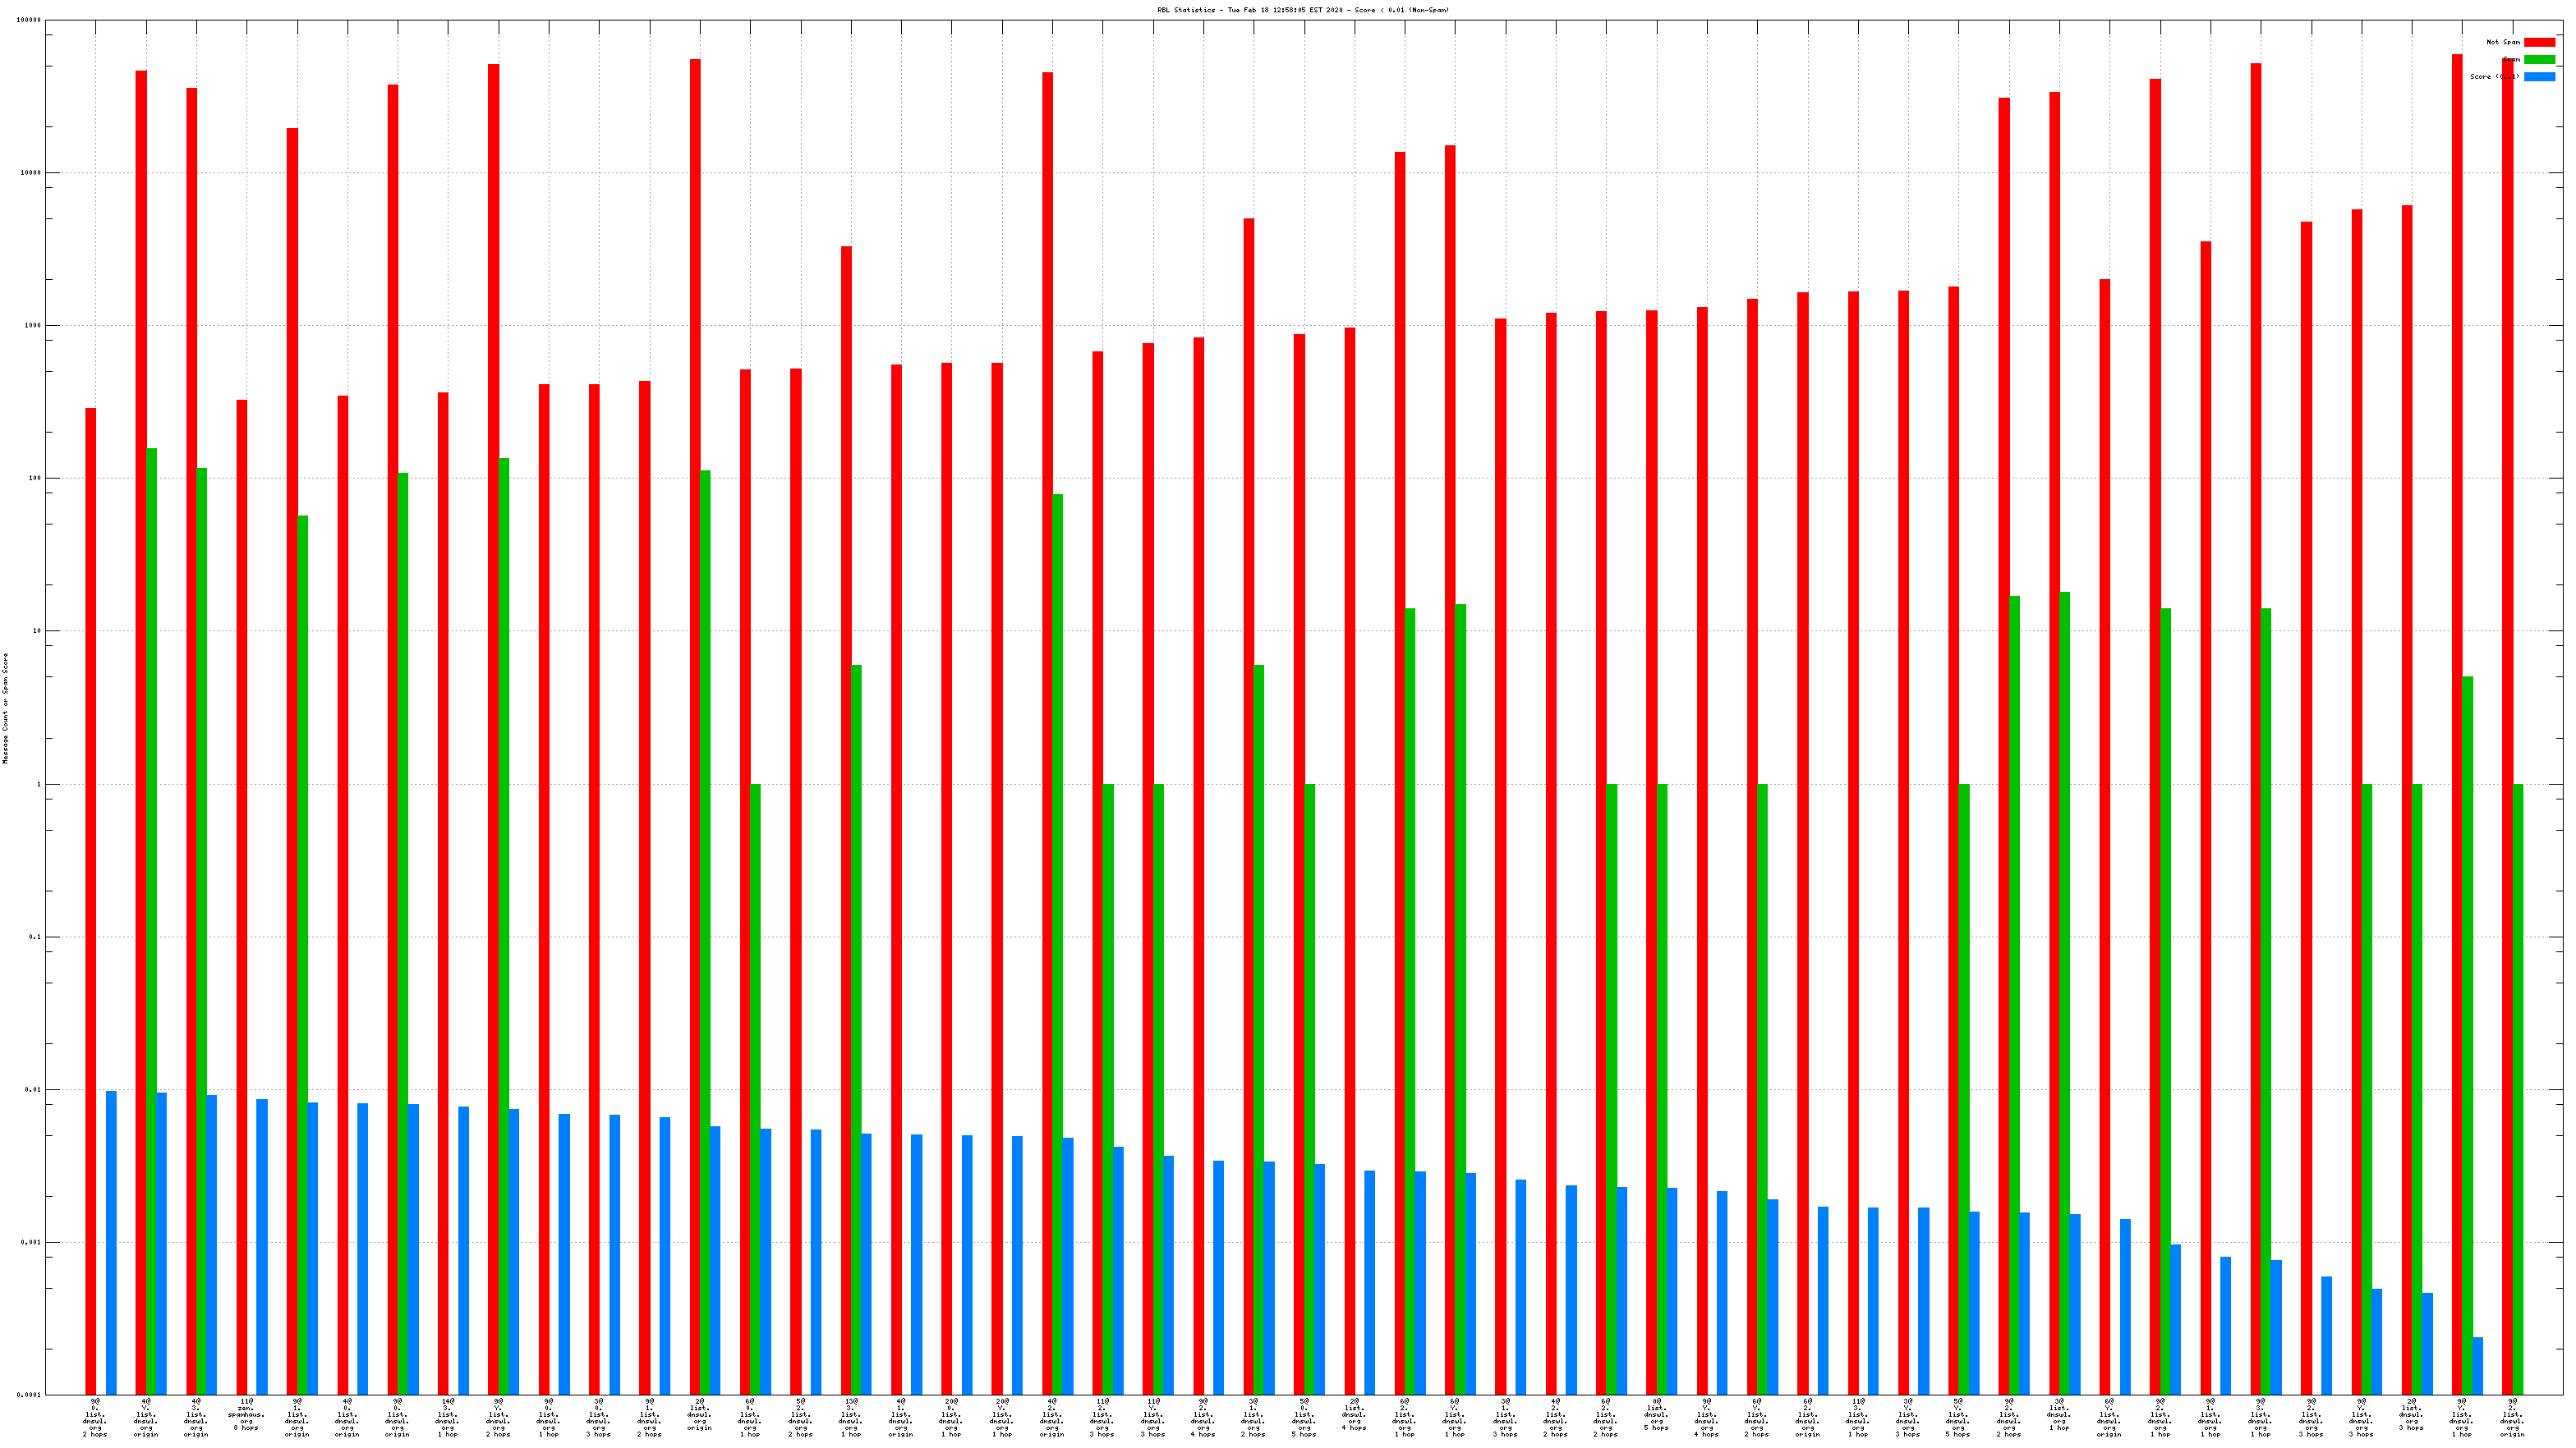The image size is (2576, 1448).
Task: Click the 14@ 3.list.dnswl.org 1 hop label
Action: coord(447,1417)
